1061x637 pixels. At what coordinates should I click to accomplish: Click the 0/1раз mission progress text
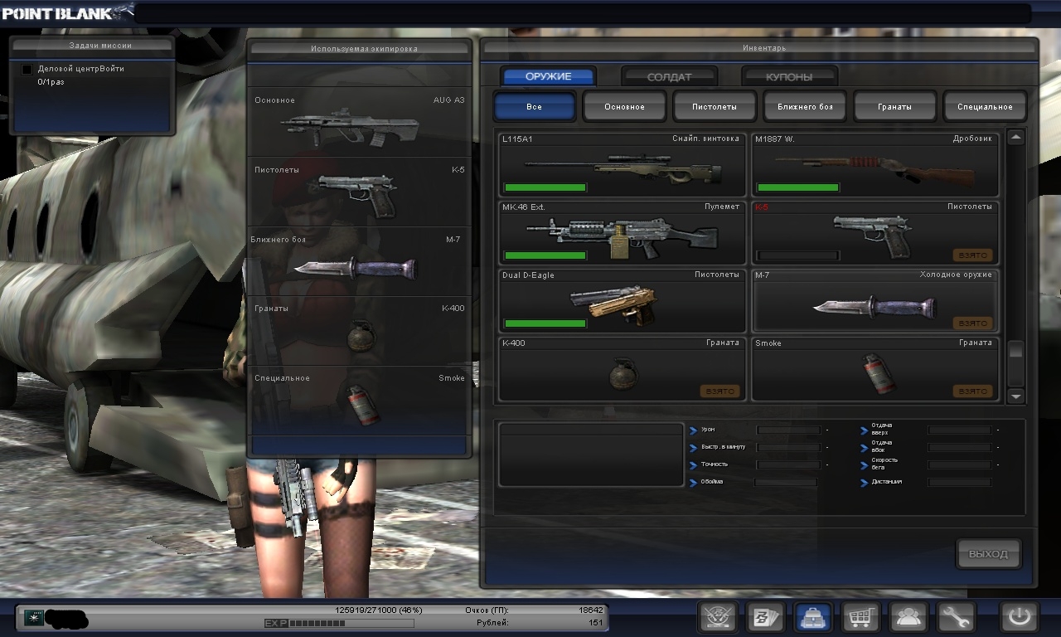click(49, 83)
